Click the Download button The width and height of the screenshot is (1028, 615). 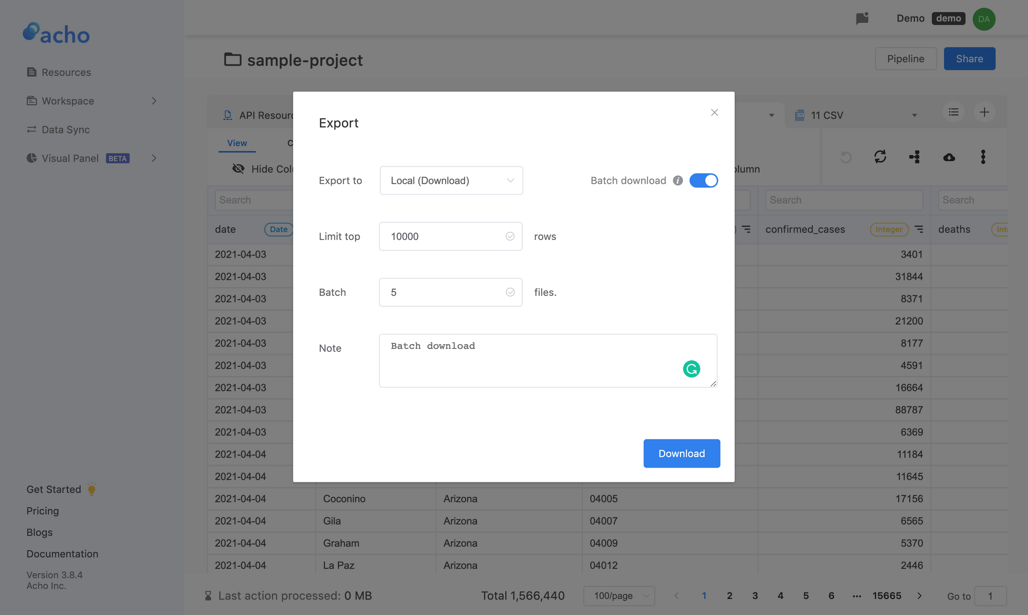point(682,454)
